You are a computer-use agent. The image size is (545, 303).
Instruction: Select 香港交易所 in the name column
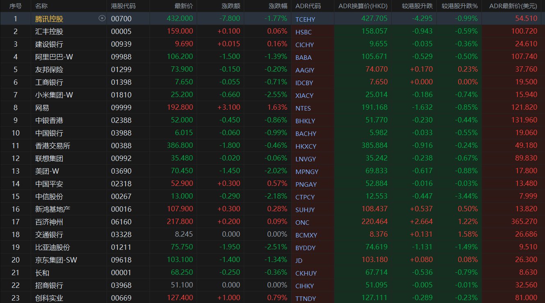click(x=53, y=146)
